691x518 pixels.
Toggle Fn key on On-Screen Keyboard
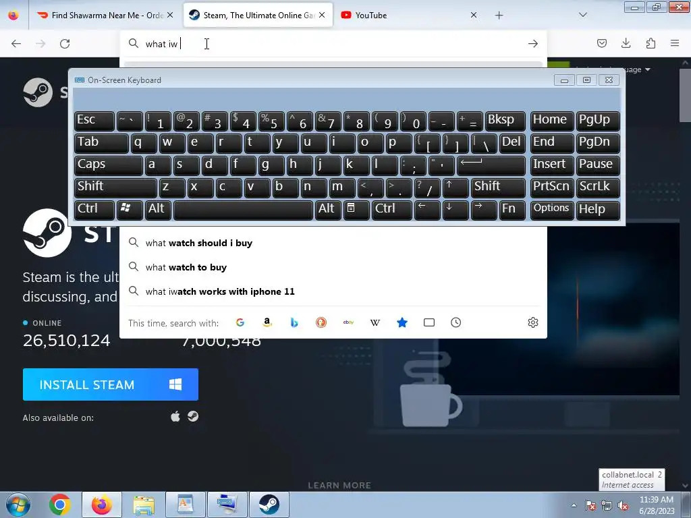coord(512,209)
